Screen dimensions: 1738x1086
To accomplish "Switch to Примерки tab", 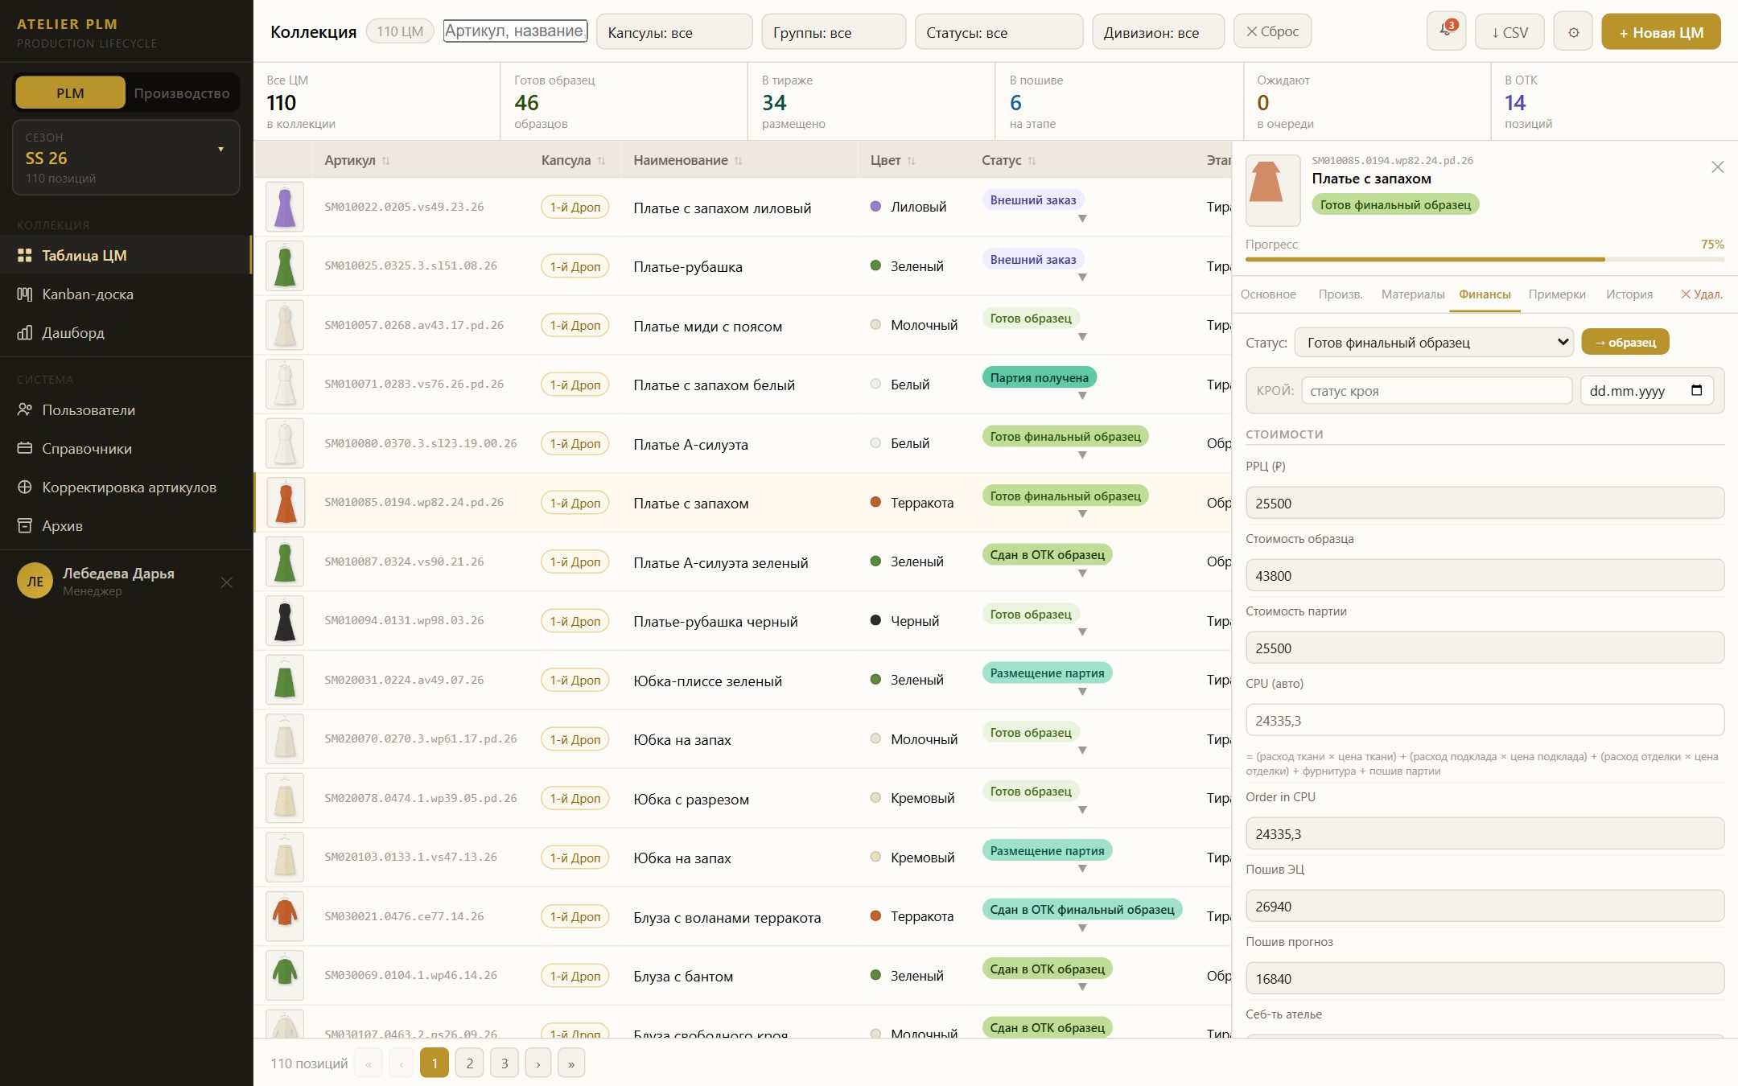I will click(x=1557, y=294).
